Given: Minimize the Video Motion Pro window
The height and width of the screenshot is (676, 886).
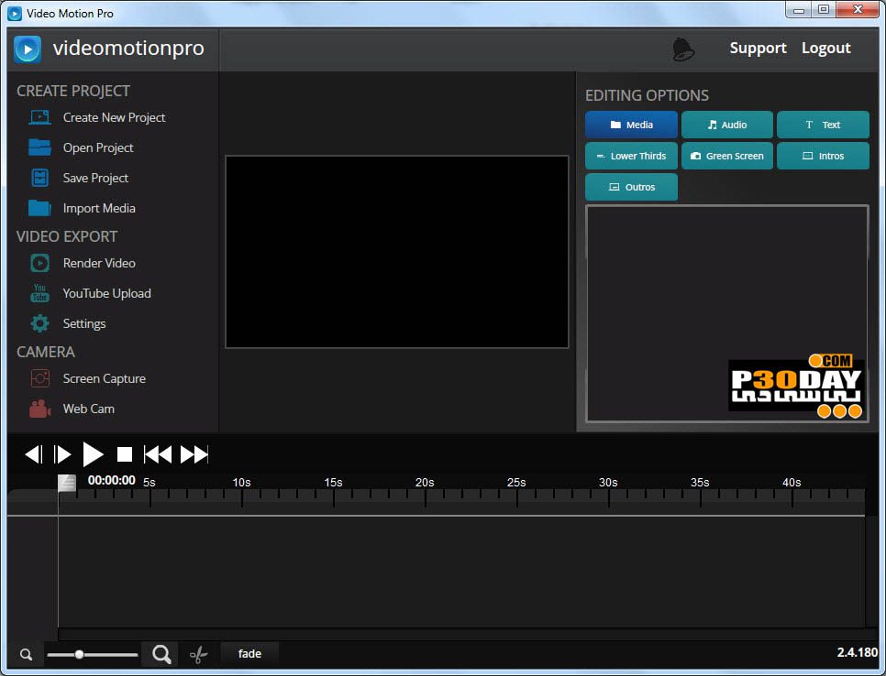Looking at the screenshot, I should 799,9.
